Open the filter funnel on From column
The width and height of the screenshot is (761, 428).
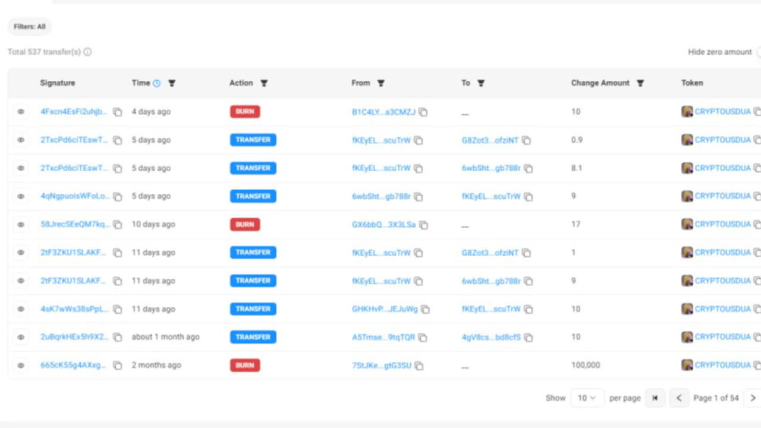coord(381,83)
